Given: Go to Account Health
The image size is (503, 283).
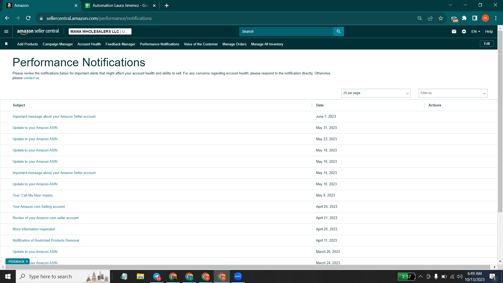Looking at the screenshot, I should [89, 44].
